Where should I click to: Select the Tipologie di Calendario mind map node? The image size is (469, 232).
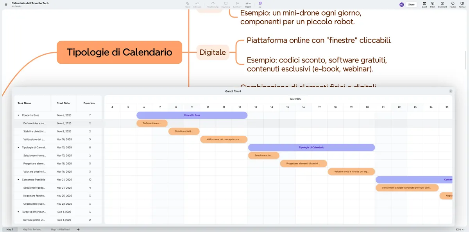point(120,52)
